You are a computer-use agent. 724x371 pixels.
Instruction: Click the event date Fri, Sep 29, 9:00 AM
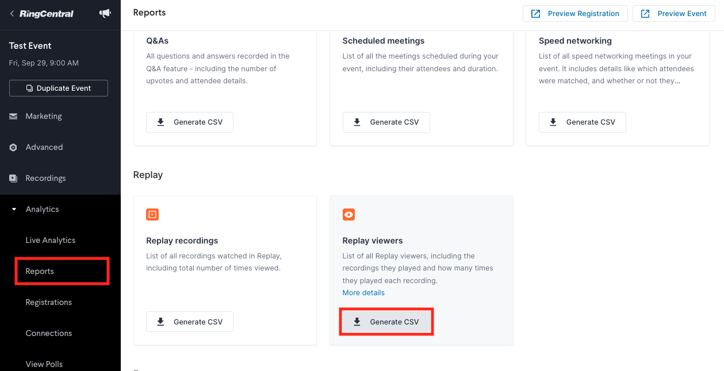point(44,63)
